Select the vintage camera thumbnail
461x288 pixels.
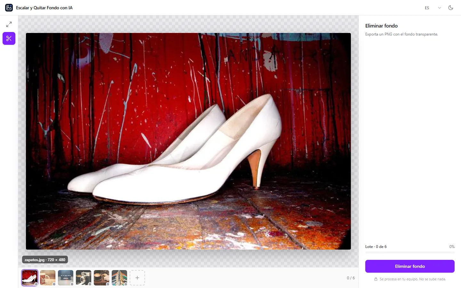pyautogui.click(x=84, y=278)
